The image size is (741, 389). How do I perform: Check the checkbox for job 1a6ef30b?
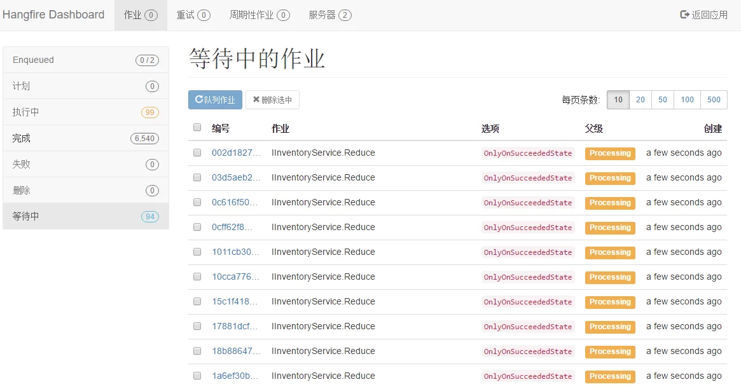coord(197,376)
